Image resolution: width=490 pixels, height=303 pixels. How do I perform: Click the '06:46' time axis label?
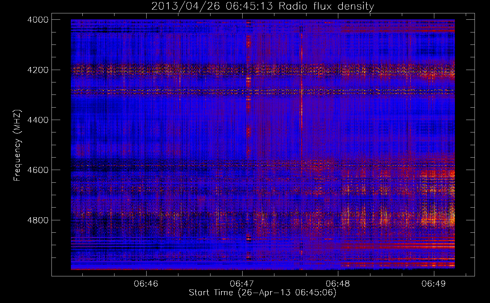coord(146,284)
